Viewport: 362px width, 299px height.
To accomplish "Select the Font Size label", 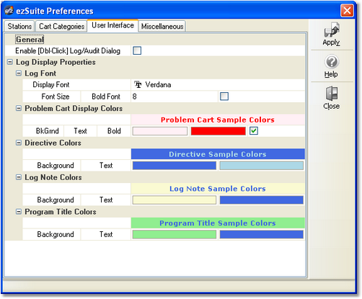I will [56, 97].
